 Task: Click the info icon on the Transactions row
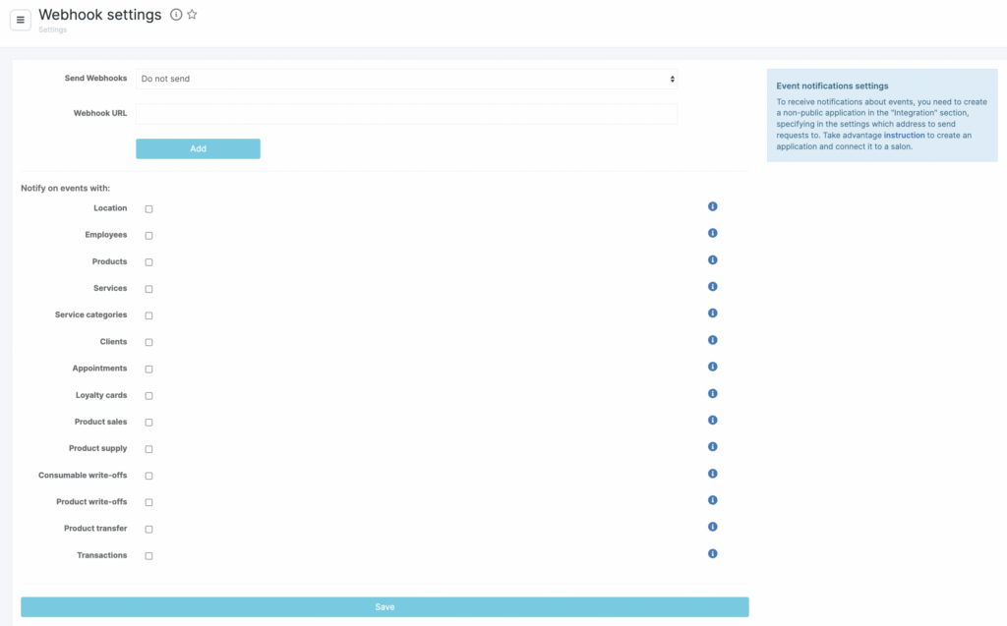pos(712,553)
